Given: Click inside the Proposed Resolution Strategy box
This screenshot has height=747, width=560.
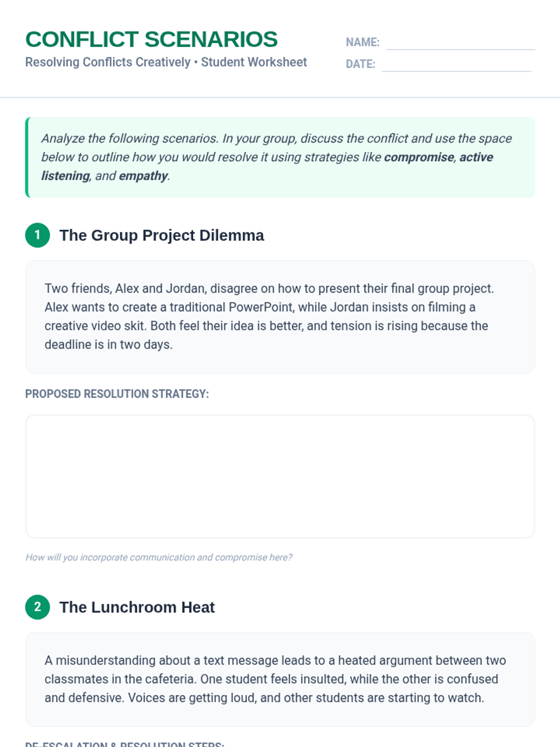Looking at the screenshot, I should (x=280, y=476).
